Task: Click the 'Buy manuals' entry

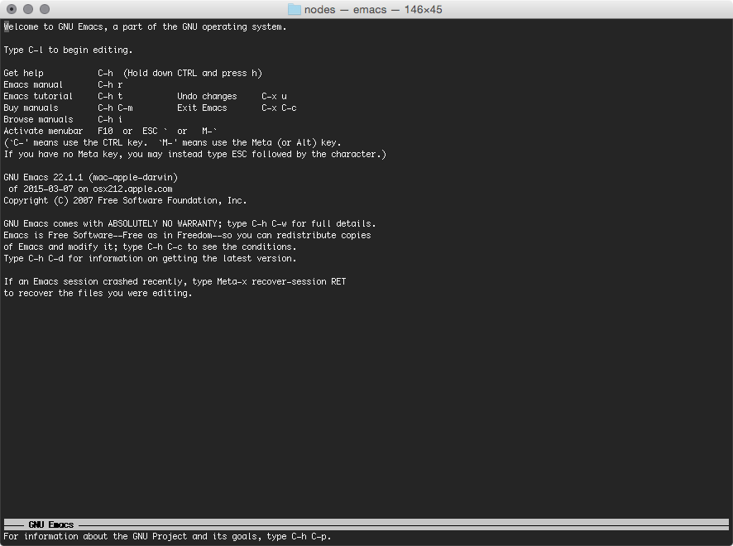Action: (31, 108)
